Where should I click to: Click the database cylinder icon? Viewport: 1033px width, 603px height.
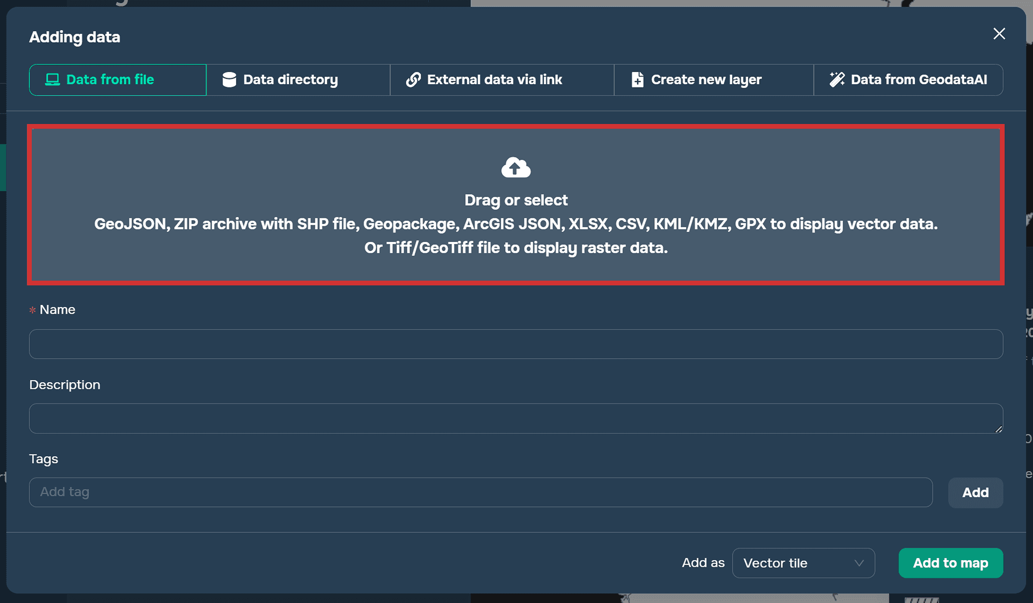pos(229,80)
